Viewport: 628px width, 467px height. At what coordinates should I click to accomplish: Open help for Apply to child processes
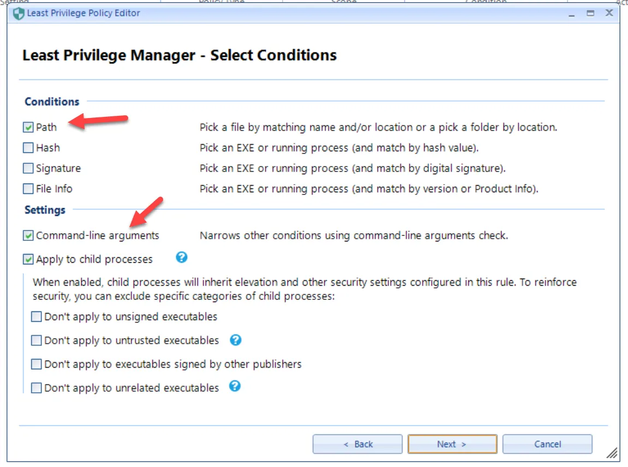coord(182,257)
